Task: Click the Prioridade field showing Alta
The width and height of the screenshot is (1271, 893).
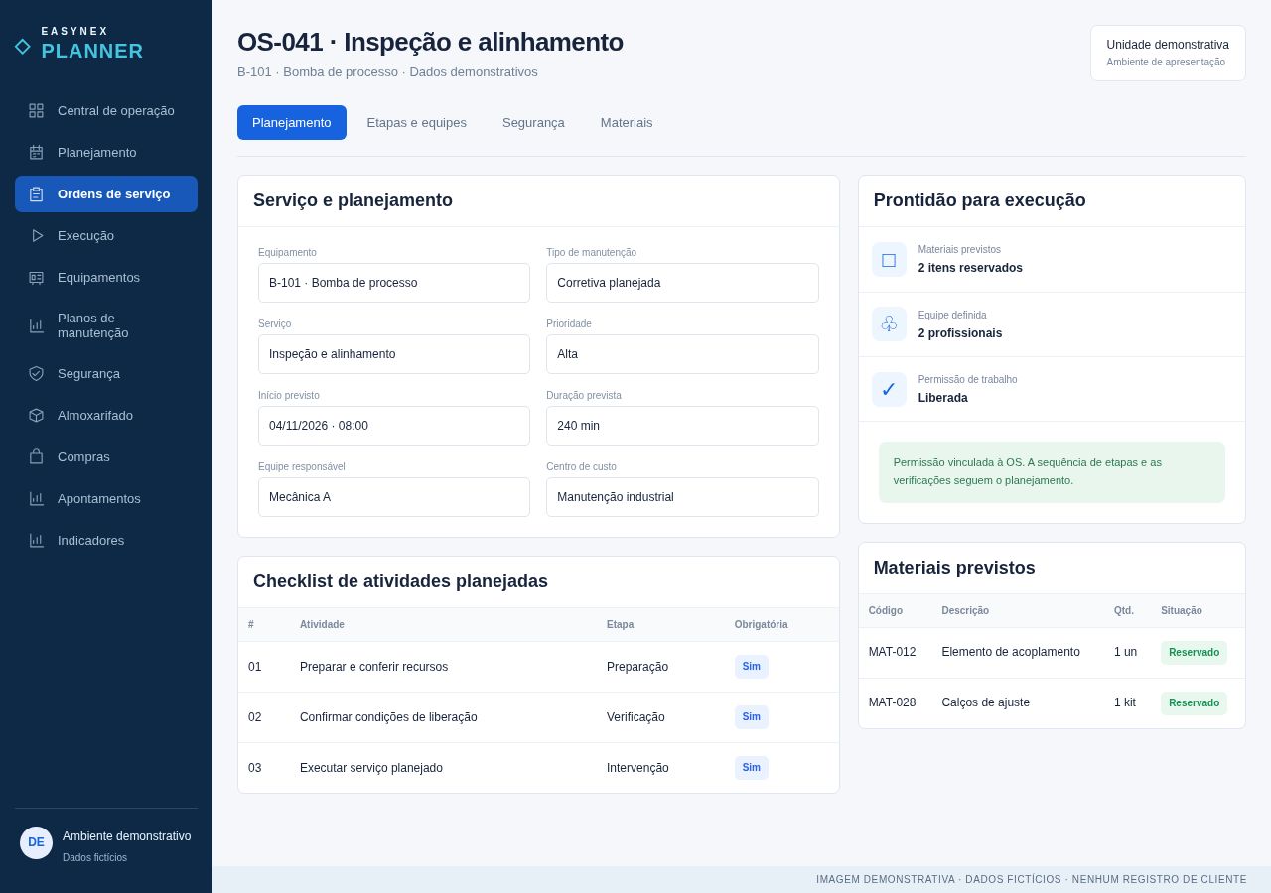Action: click(x=682, y=354)
